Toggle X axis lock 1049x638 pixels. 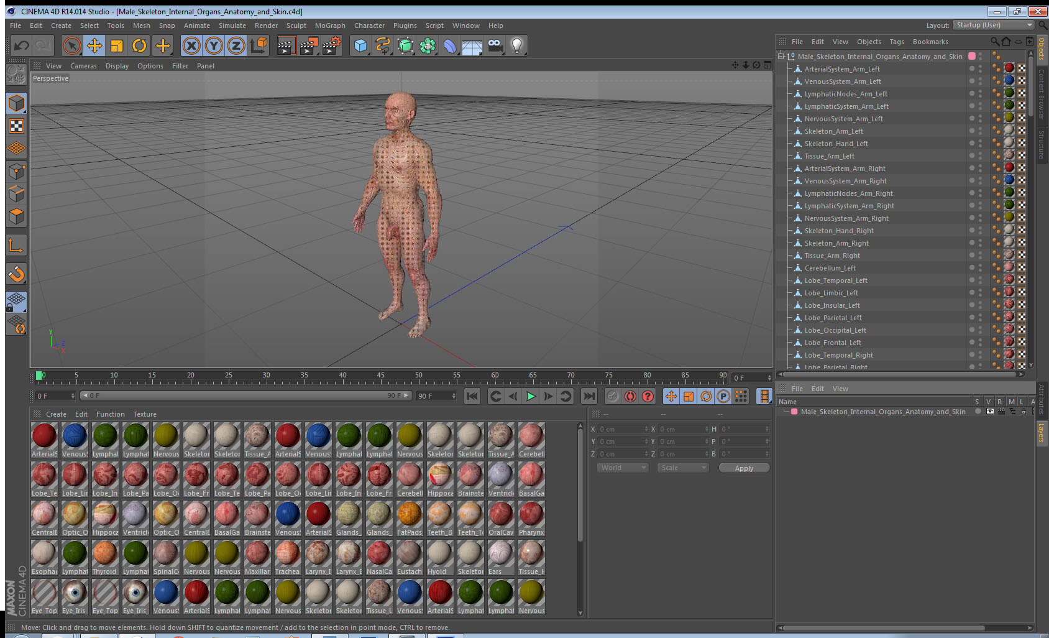(191, 45)
